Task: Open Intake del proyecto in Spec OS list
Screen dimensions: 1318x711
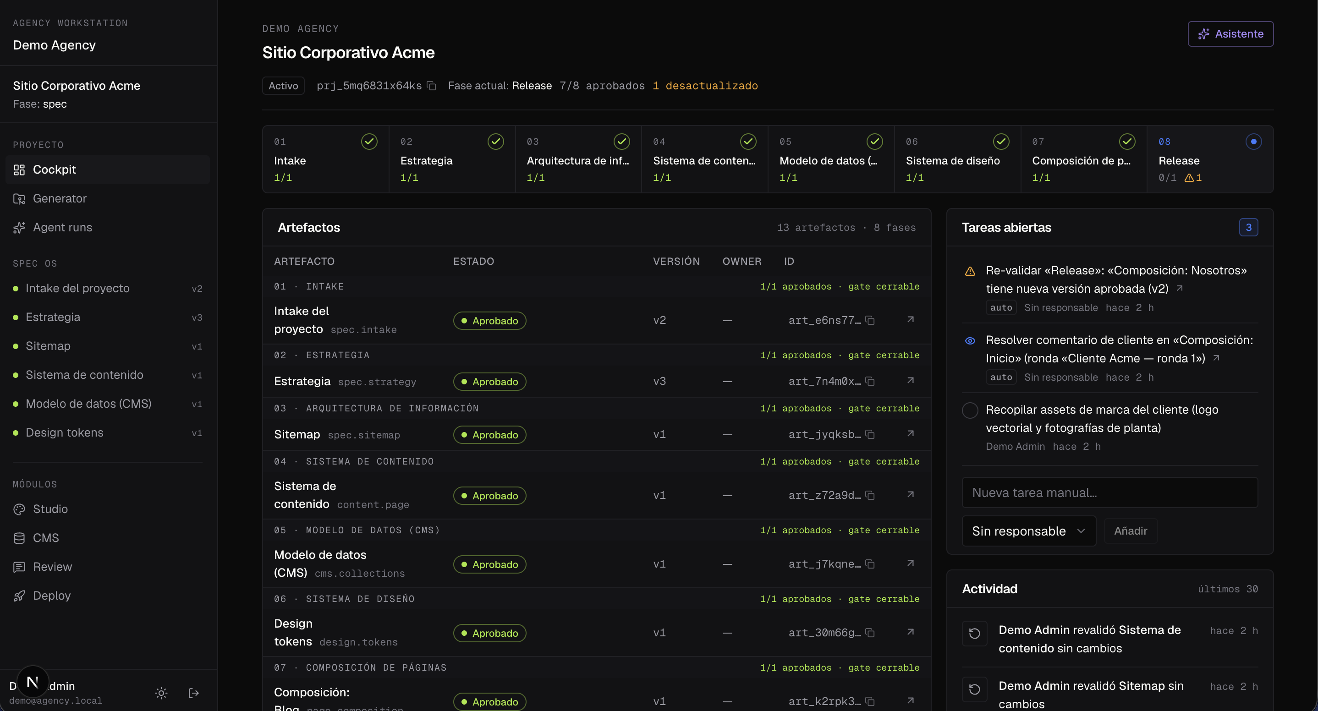Action: pyautogui.click(x=108, y=289)
